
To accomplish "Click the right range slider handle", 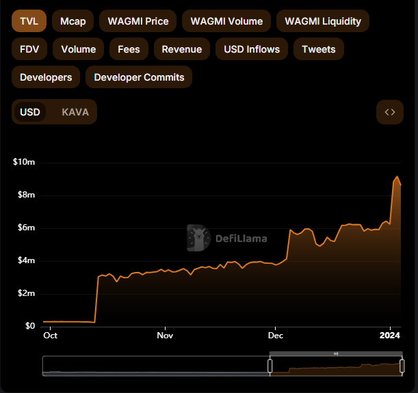I will pos(402,366).
